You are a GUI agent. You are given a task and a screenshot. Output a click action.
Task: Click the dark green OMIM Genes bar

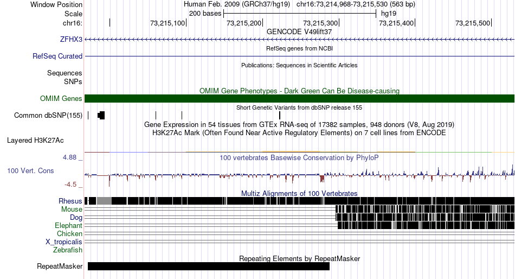[300, 98]
